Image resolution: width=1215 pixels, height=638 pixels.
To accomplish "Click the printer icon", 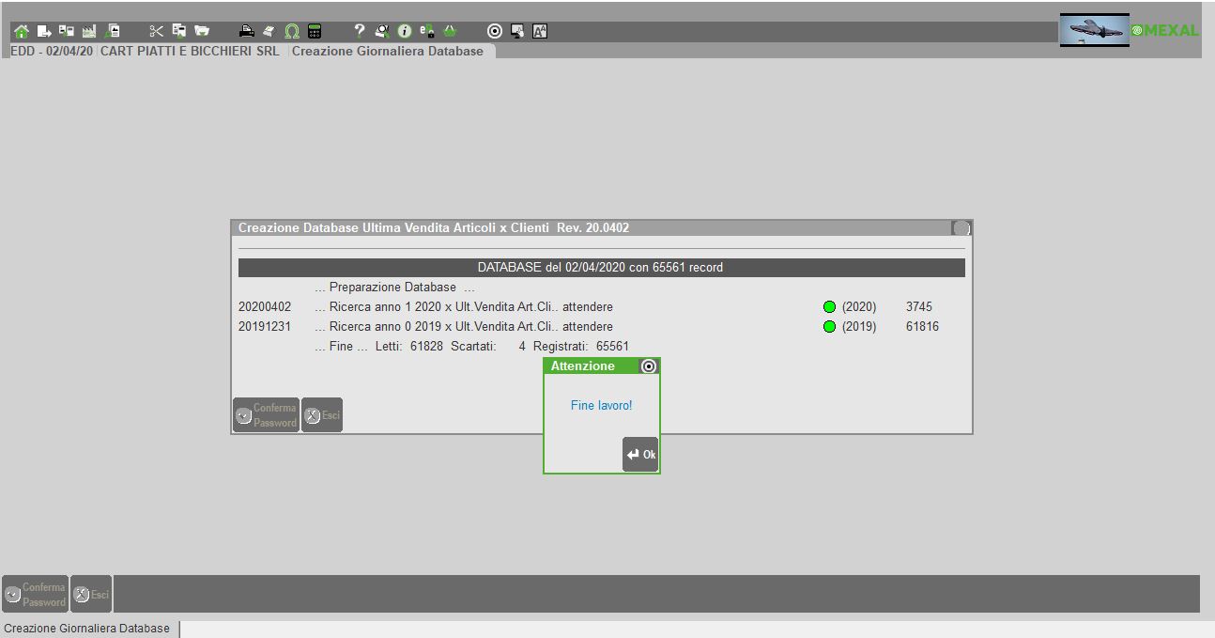I will coord(246,31).
